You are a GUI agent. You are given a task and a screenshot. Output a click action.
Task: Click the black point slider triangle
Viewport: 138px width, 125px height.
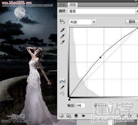tap(70, 100)
